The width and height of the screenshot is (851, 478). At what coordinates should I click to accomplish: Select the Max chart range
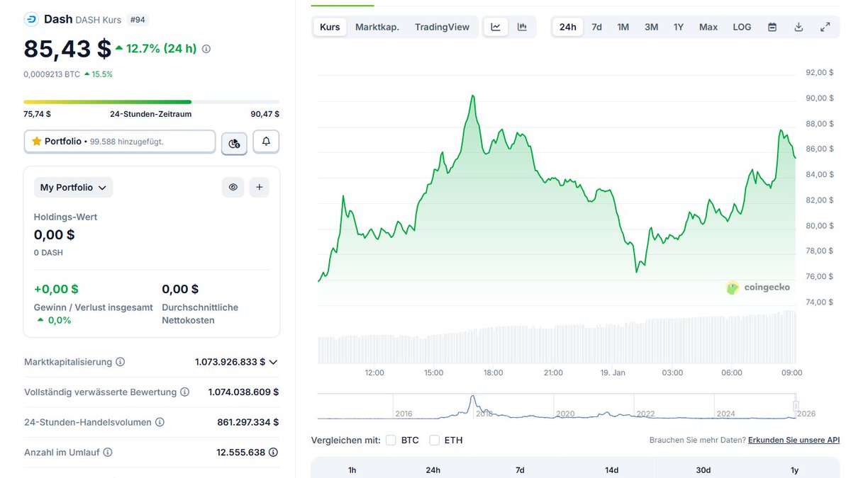(708, 27)
